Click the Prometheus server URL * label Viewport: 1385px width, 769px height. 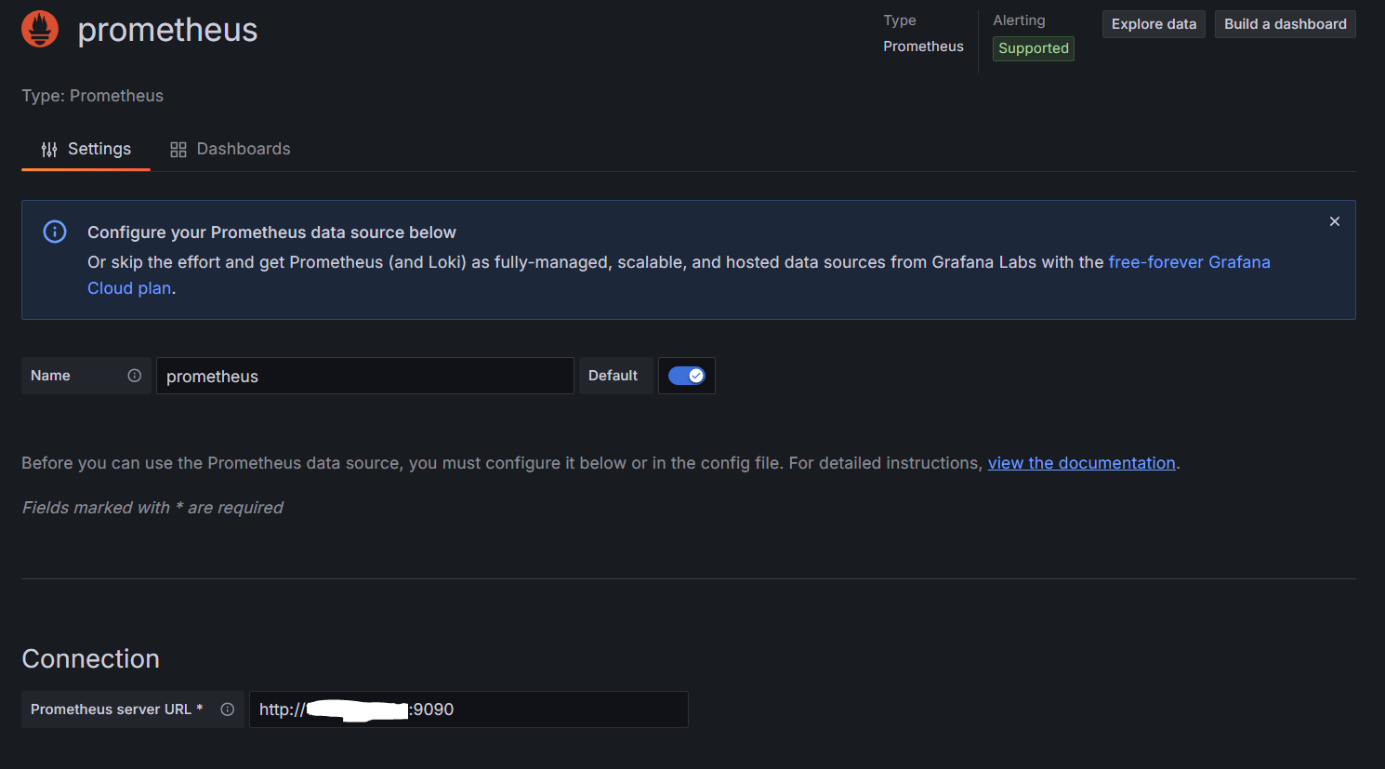(x=116, y=709)
